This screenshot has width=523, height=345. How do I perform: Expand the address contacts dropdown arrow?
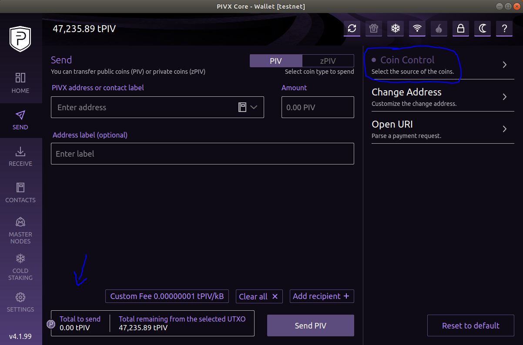(x=254, y=107)
